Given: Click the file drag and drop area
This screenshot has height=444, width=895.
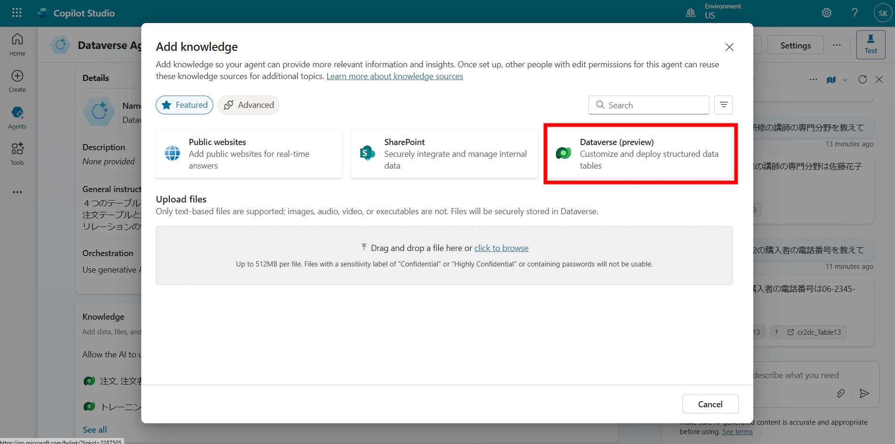Looking at the screenshot, I should tap(444, 255).
